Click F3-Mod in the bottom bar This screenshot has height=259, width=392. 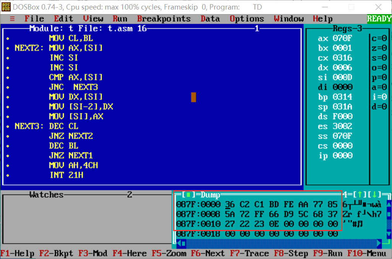[93, 254]
